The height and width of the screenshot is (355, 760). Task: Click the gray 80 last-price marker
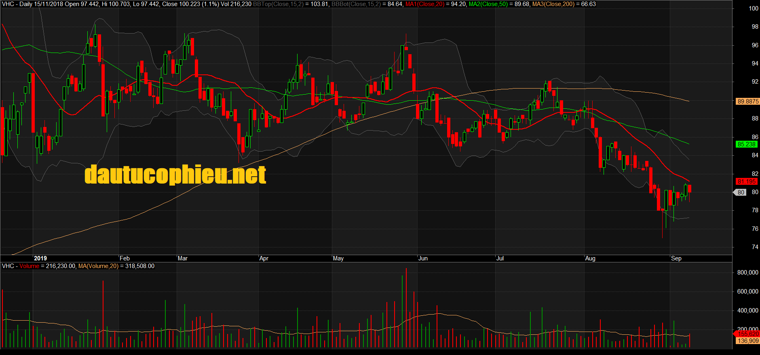(741, 192)
